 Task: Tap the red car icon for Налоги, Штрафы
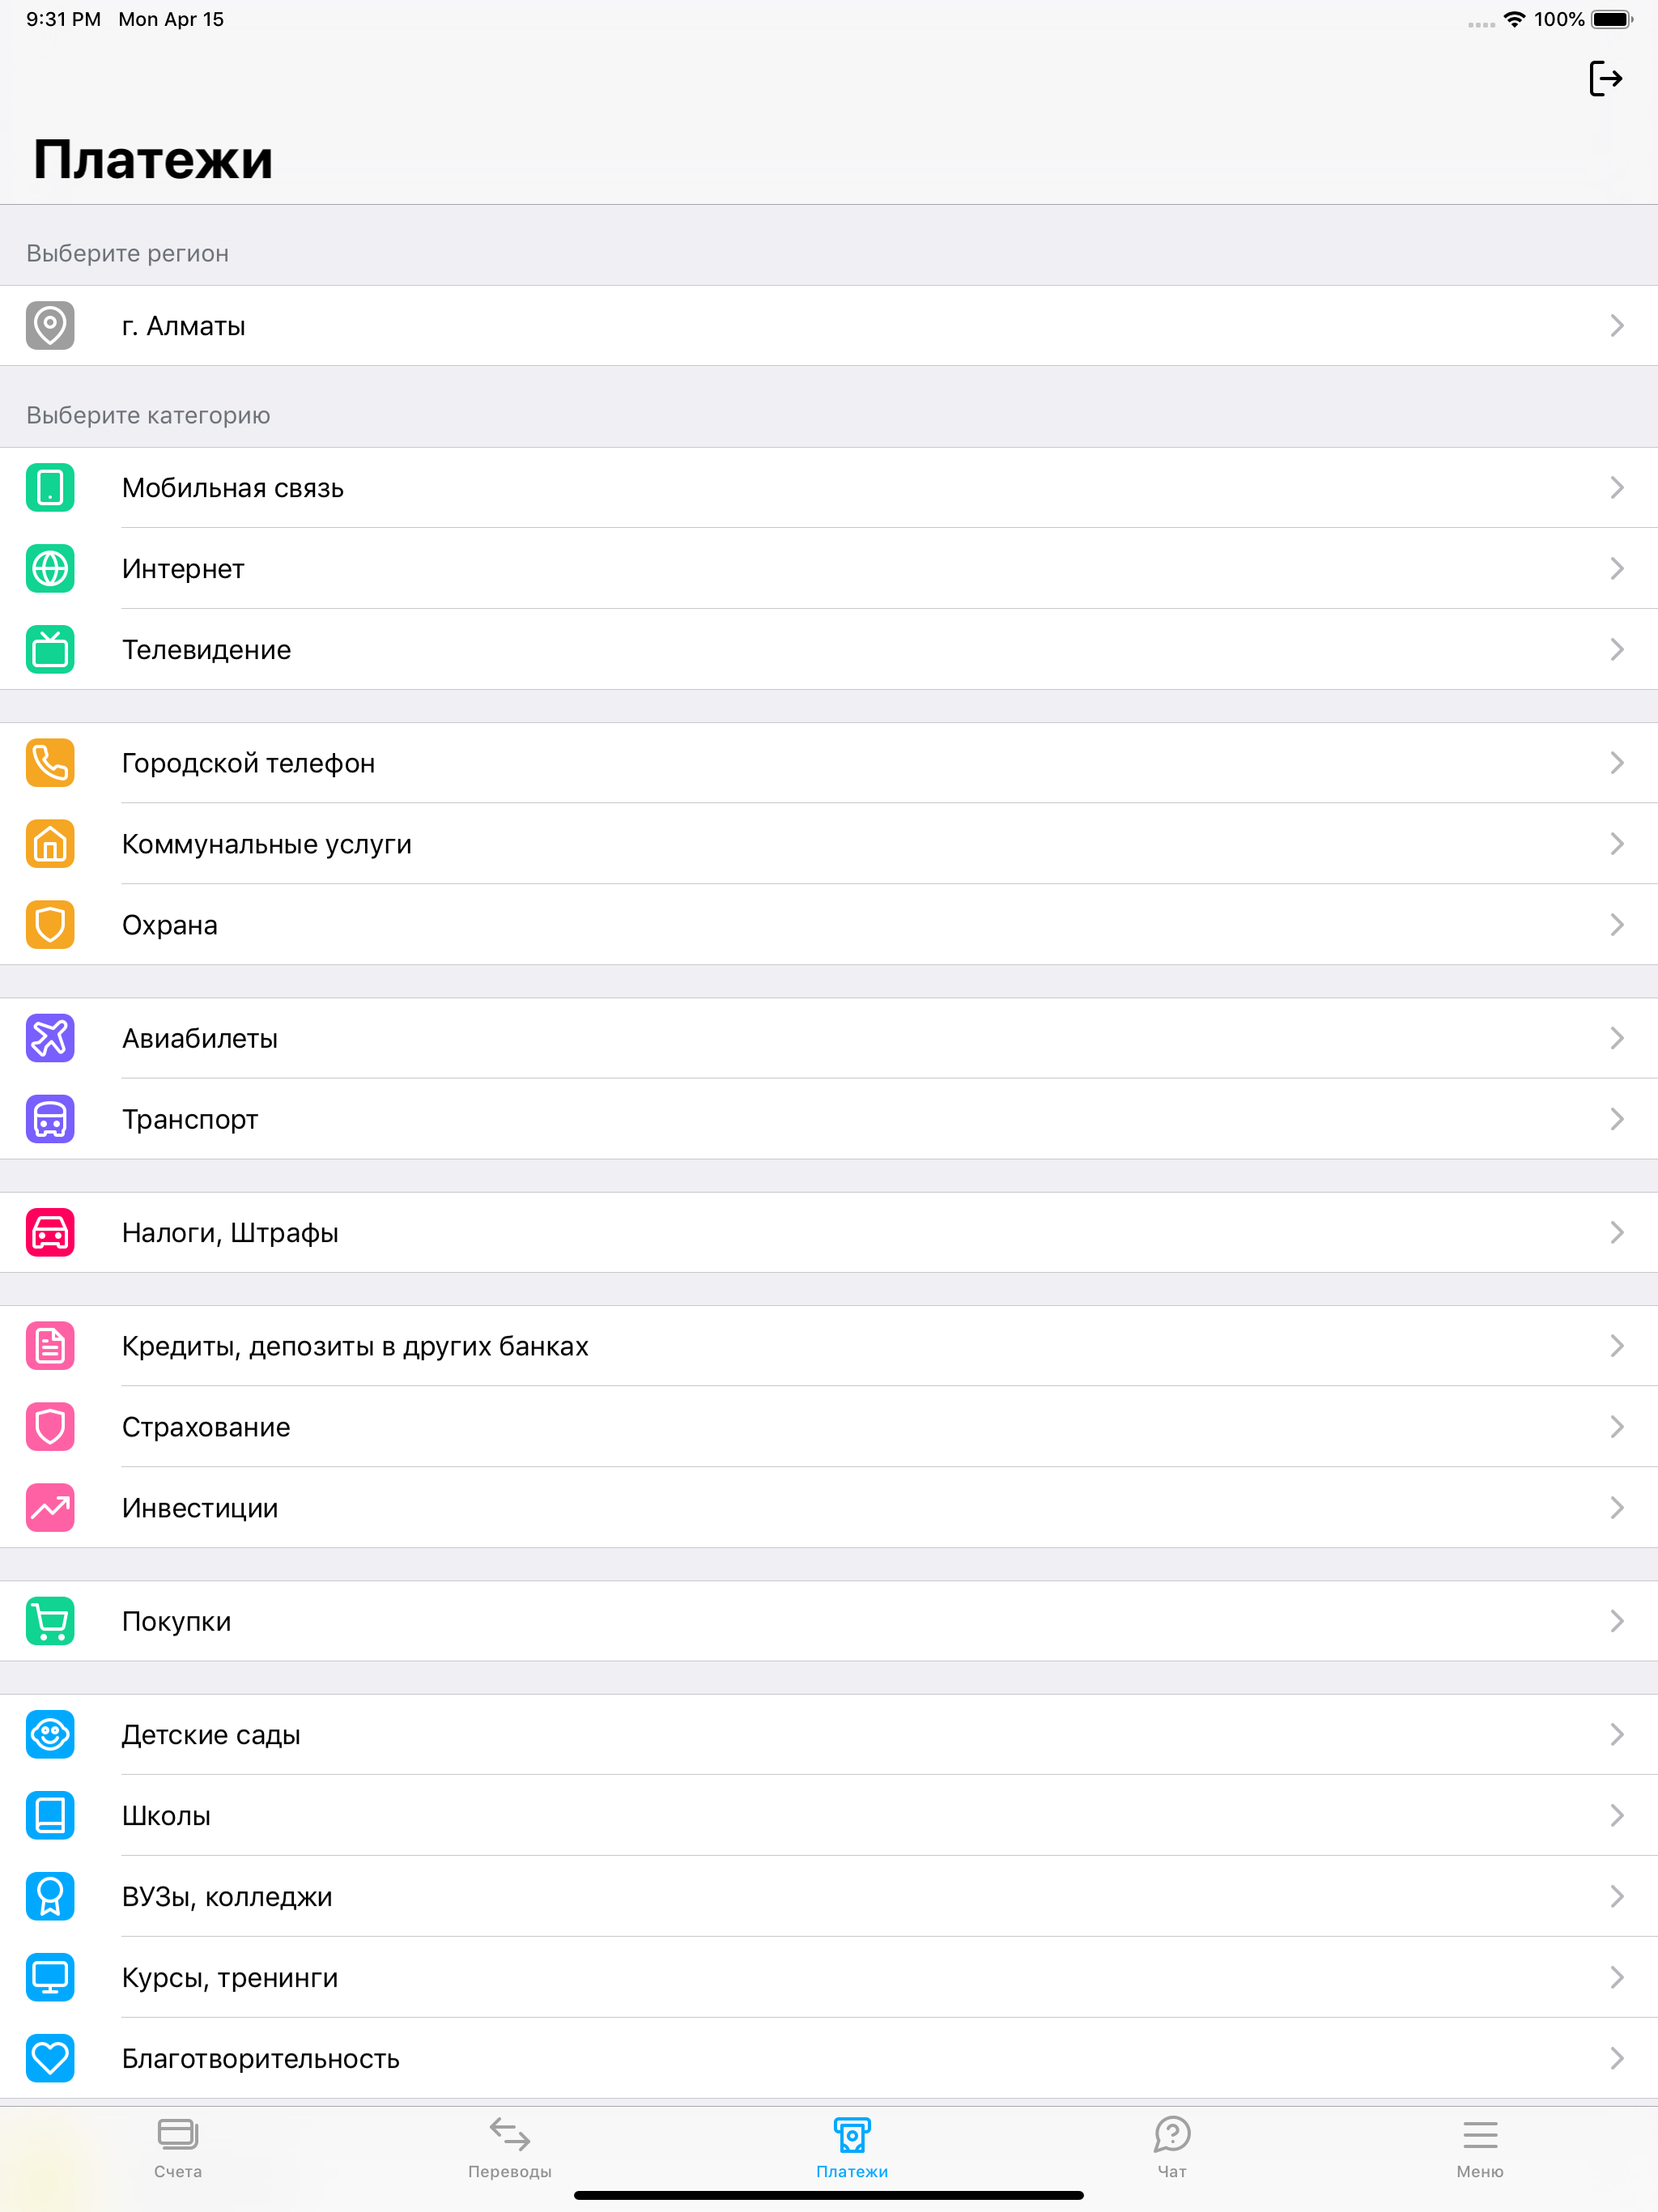(50, 1233)
